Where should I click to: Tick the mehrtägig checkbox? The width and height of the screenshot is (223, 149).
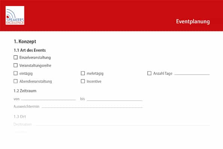coord(83,73)
